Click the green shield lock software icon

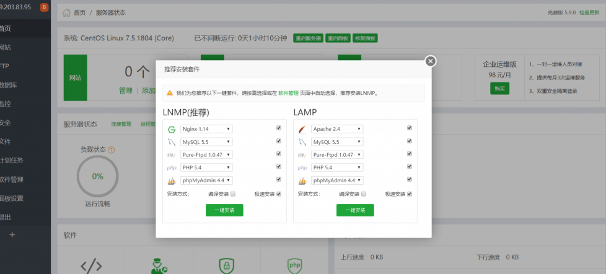point(227,266)
